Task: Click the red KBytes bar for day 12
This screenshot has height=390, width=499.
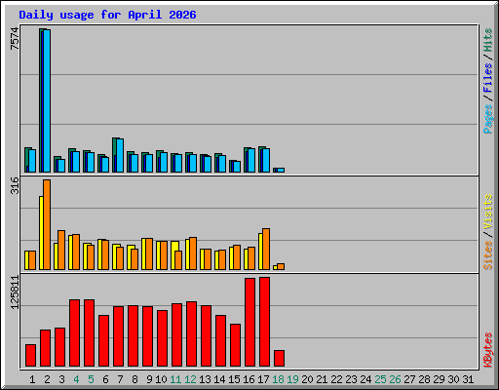Action: point(191,334)
